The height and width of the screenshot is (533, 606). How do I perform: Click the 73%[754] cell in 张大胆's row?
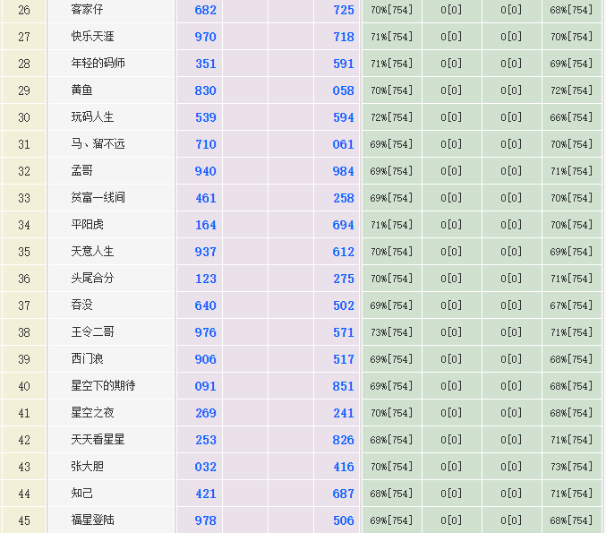coord(571,467)
